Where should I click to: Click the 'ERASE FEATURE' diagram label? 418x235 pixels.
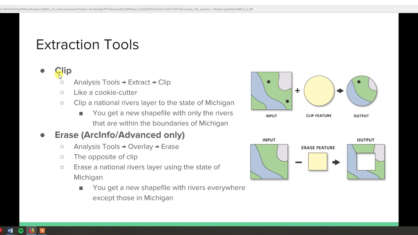point(318,148)
